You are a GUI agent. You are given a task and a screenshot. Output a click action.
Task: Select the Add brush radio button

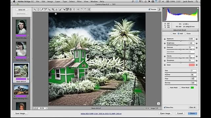pos(179,33)
